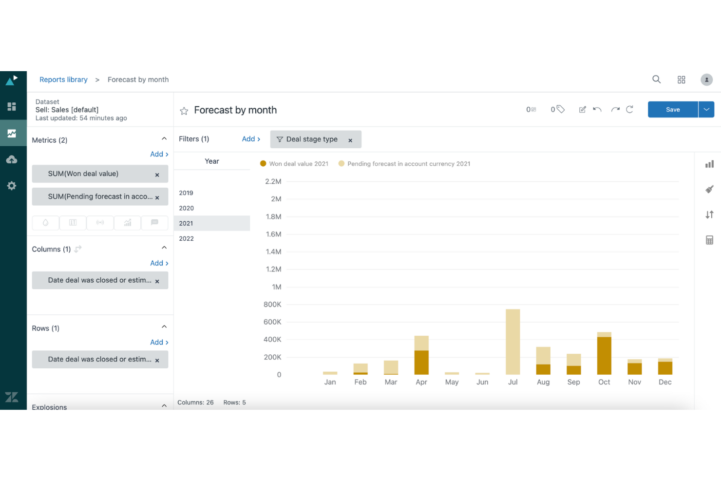The width and height of the screenshot is (721, 481).
Task: Open the chart type panel icon
Action: coord(709,164)
